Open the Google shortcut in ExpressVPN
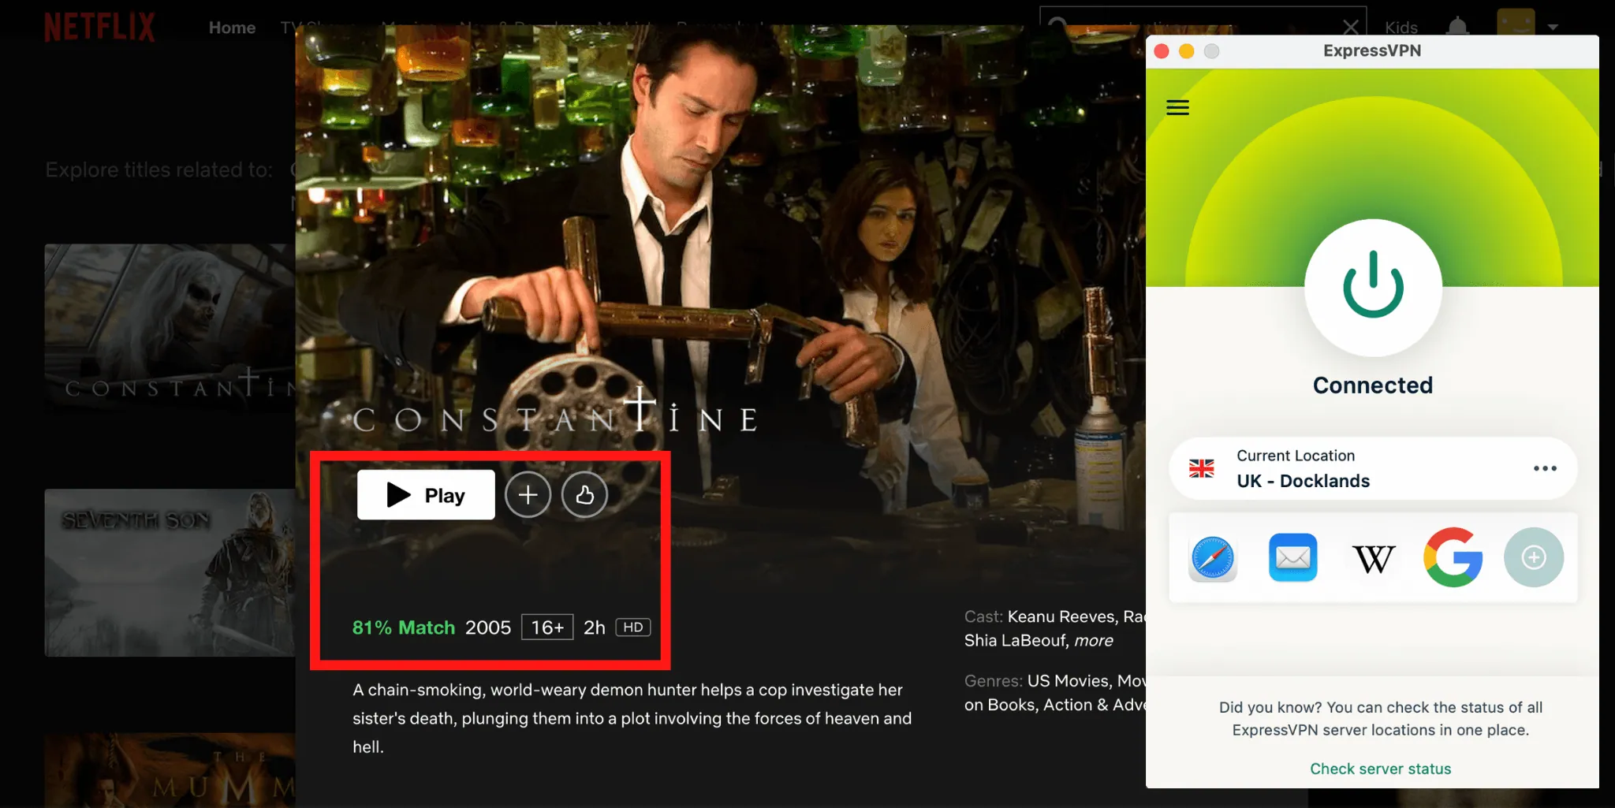 pyautogui.click(x=1453, y=557)
